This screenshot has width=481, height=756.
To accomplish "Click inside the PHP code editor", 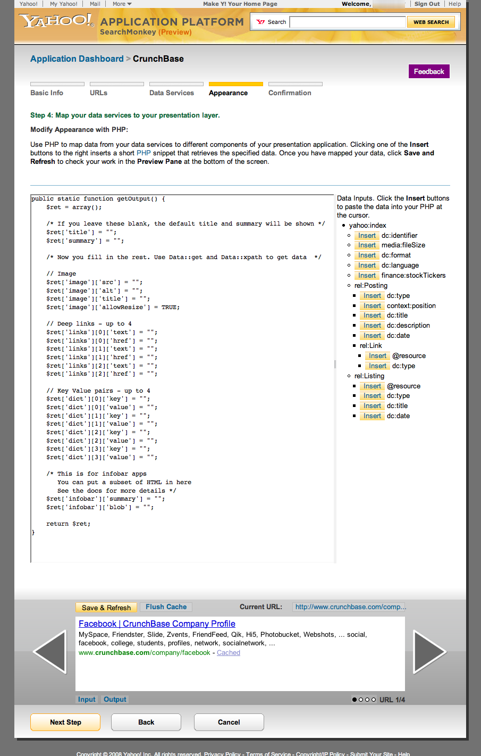I will [182, 378].
